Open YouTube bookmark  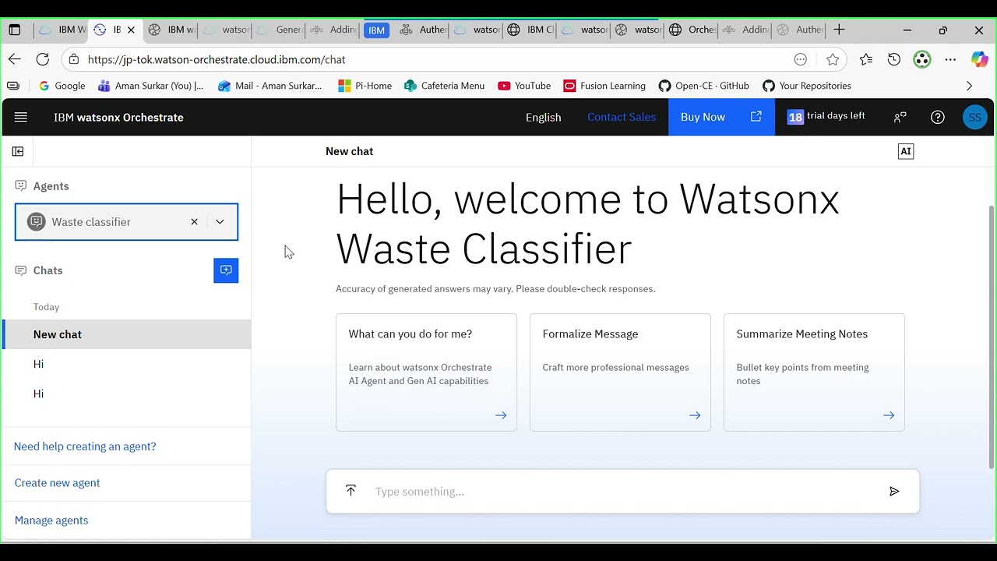pos(524,86)
